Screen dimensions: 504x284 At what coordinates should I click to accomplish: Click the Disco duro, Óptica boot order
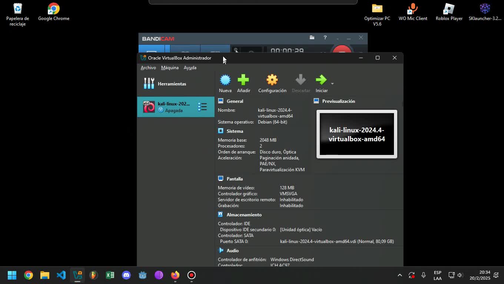(278, 152)
